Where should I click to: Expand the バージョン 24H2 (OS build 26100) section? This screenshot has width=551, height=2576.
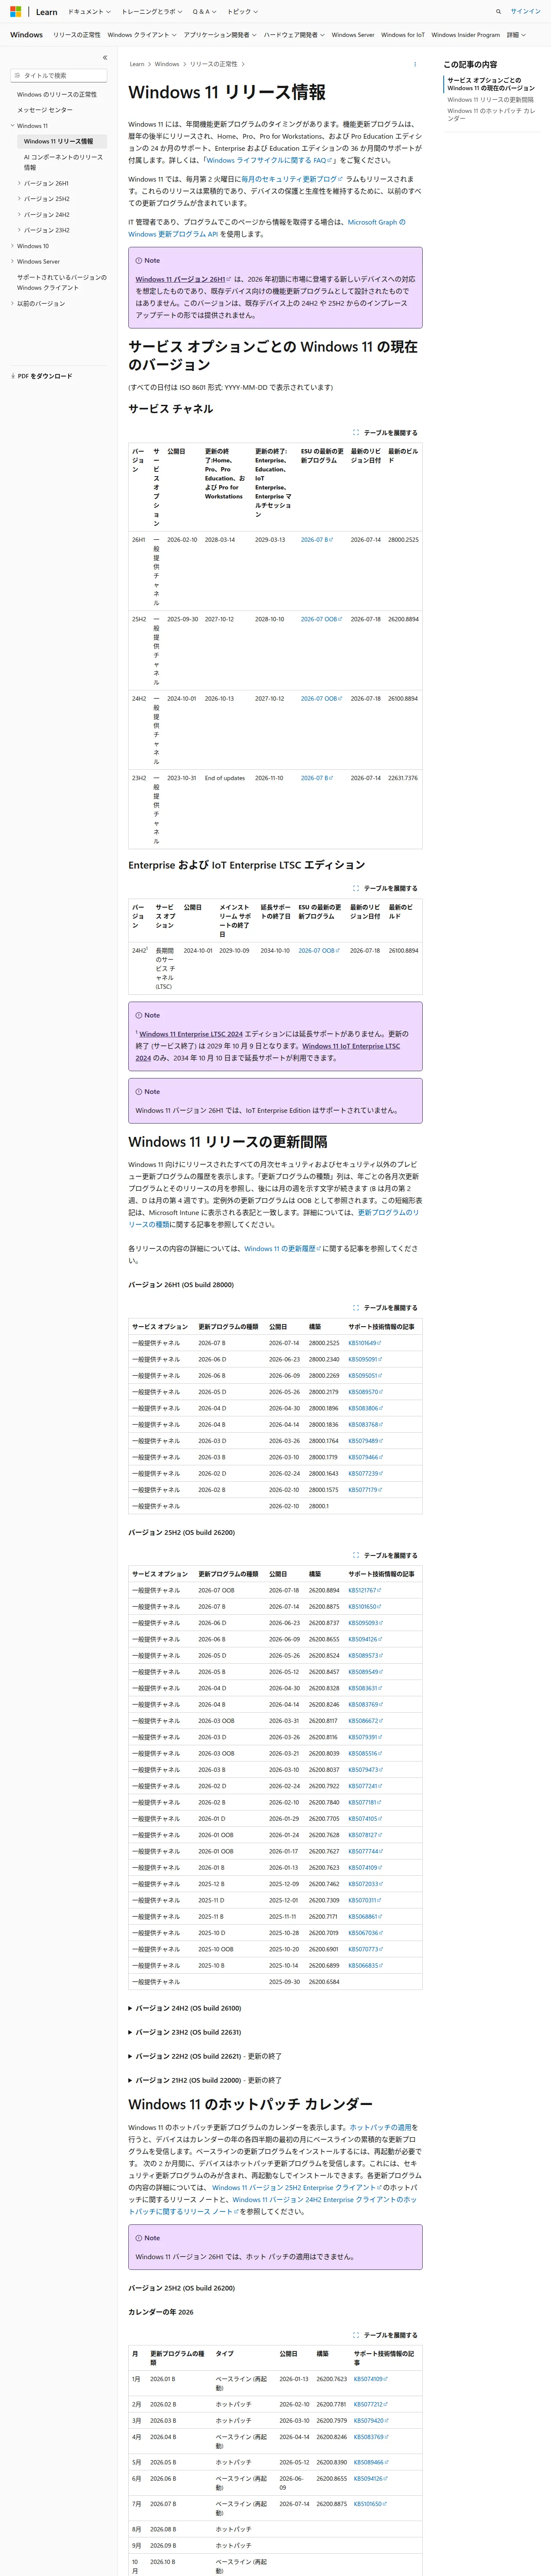tap(188, 2008)
